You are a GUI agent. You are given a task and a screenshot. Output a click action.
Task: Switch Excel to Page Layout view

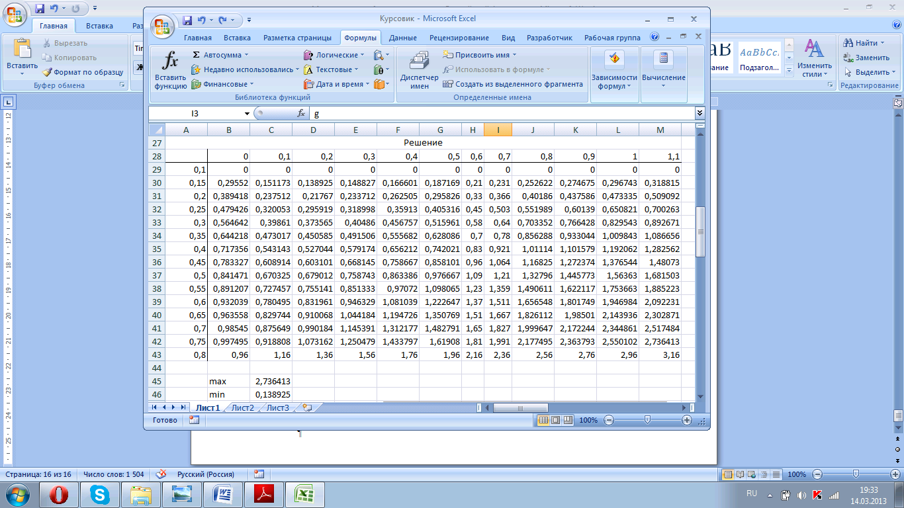point(555,420)
